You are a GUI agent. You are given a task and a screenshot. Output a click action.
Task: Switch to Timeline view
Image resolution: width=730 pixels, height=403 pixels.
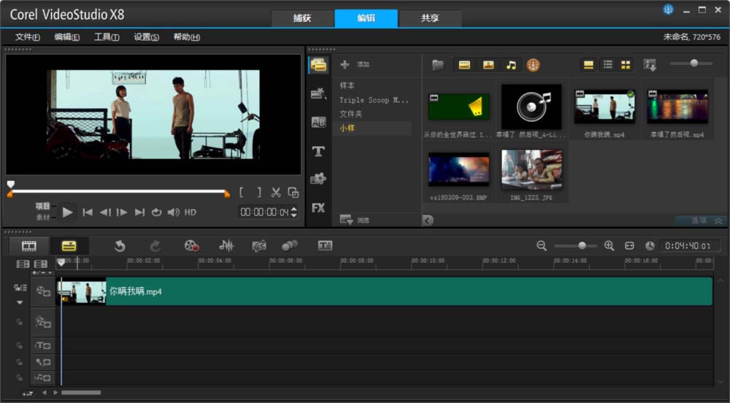[x=69, y=246]
